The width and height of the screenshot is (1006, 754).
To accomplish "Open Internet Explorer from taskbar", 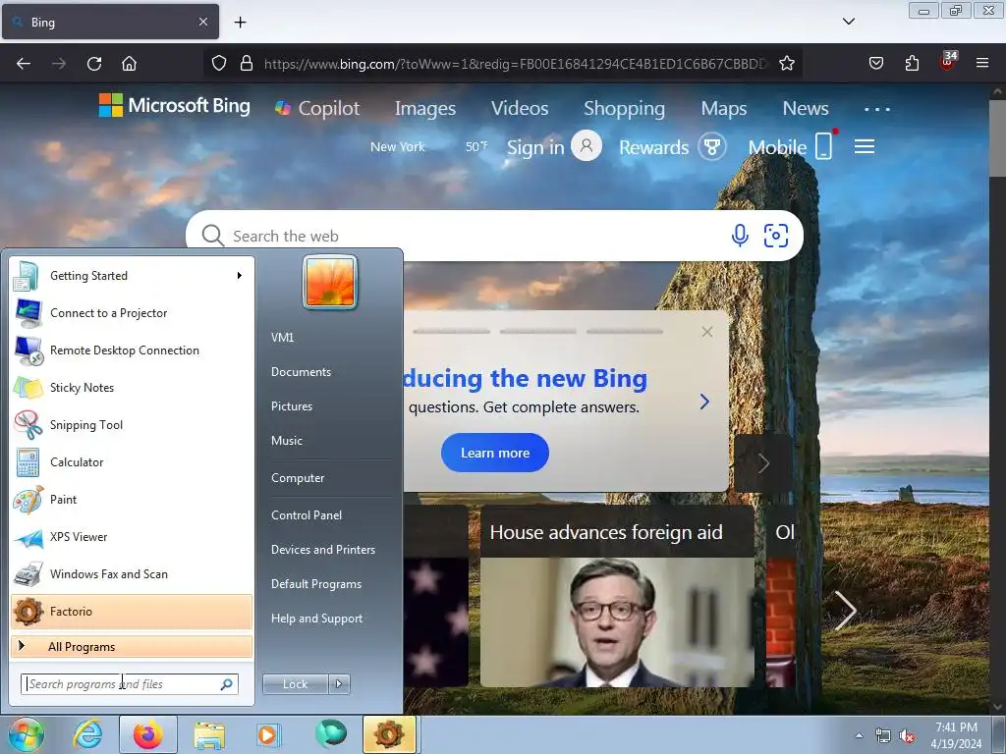I will pyautogui.click(x=87, y=734).
